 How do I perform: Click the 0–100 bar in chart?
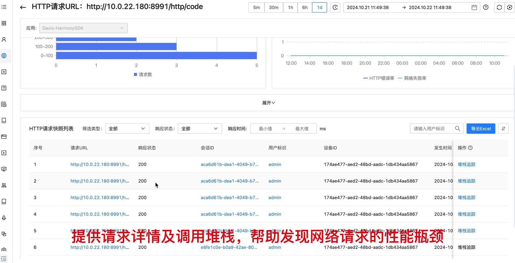click(156, 55)
